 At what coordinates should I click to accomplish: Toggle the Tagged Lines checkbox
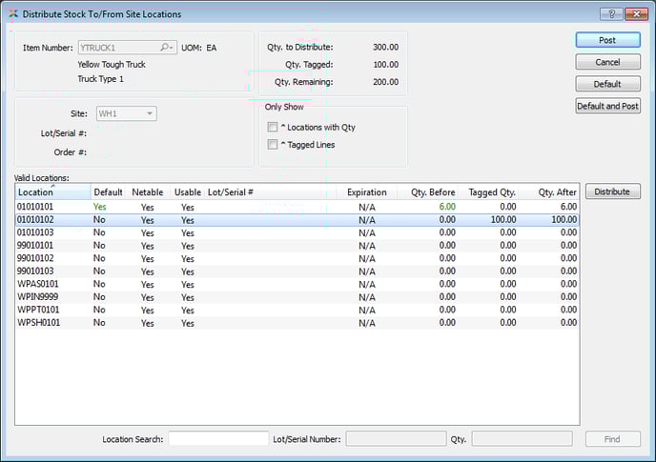(274, 145)
